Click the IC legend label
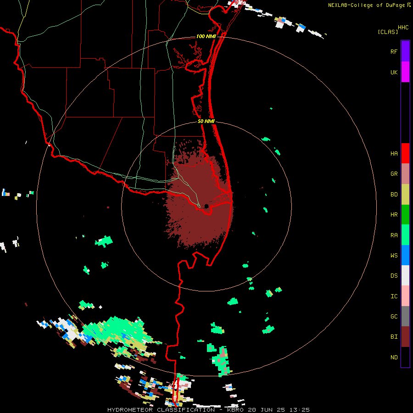Image resolution: width=413 pixels, height=413 pixels. coord(394,296)
